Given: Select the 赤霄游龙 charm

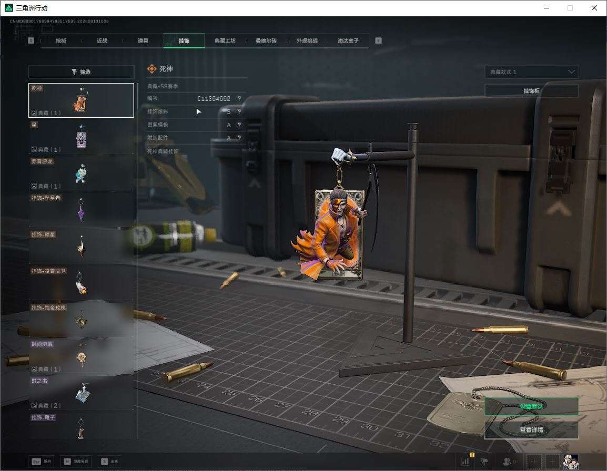Looking at the screenshot, I should (82, 173).
